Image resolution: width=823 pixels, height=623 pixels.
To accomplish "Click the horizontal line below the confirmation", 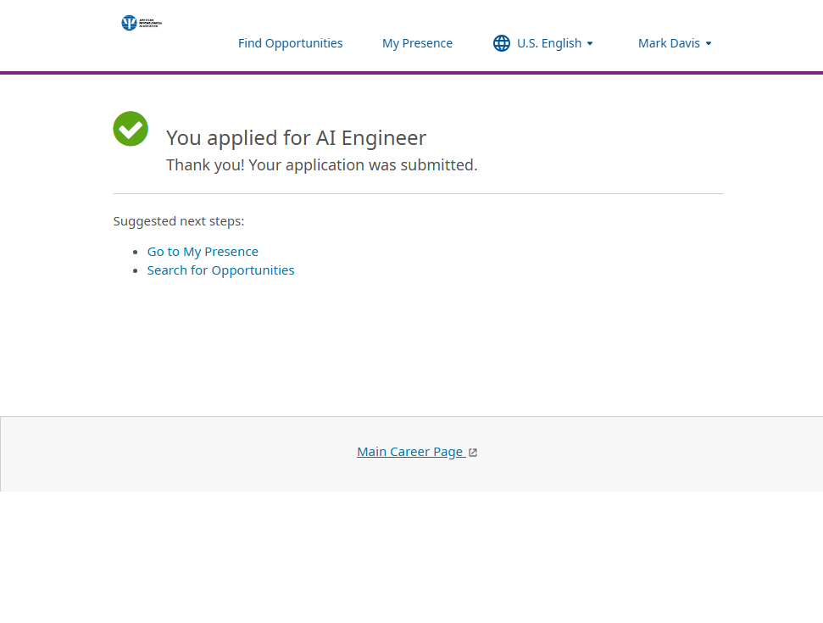I will [418, 193].
